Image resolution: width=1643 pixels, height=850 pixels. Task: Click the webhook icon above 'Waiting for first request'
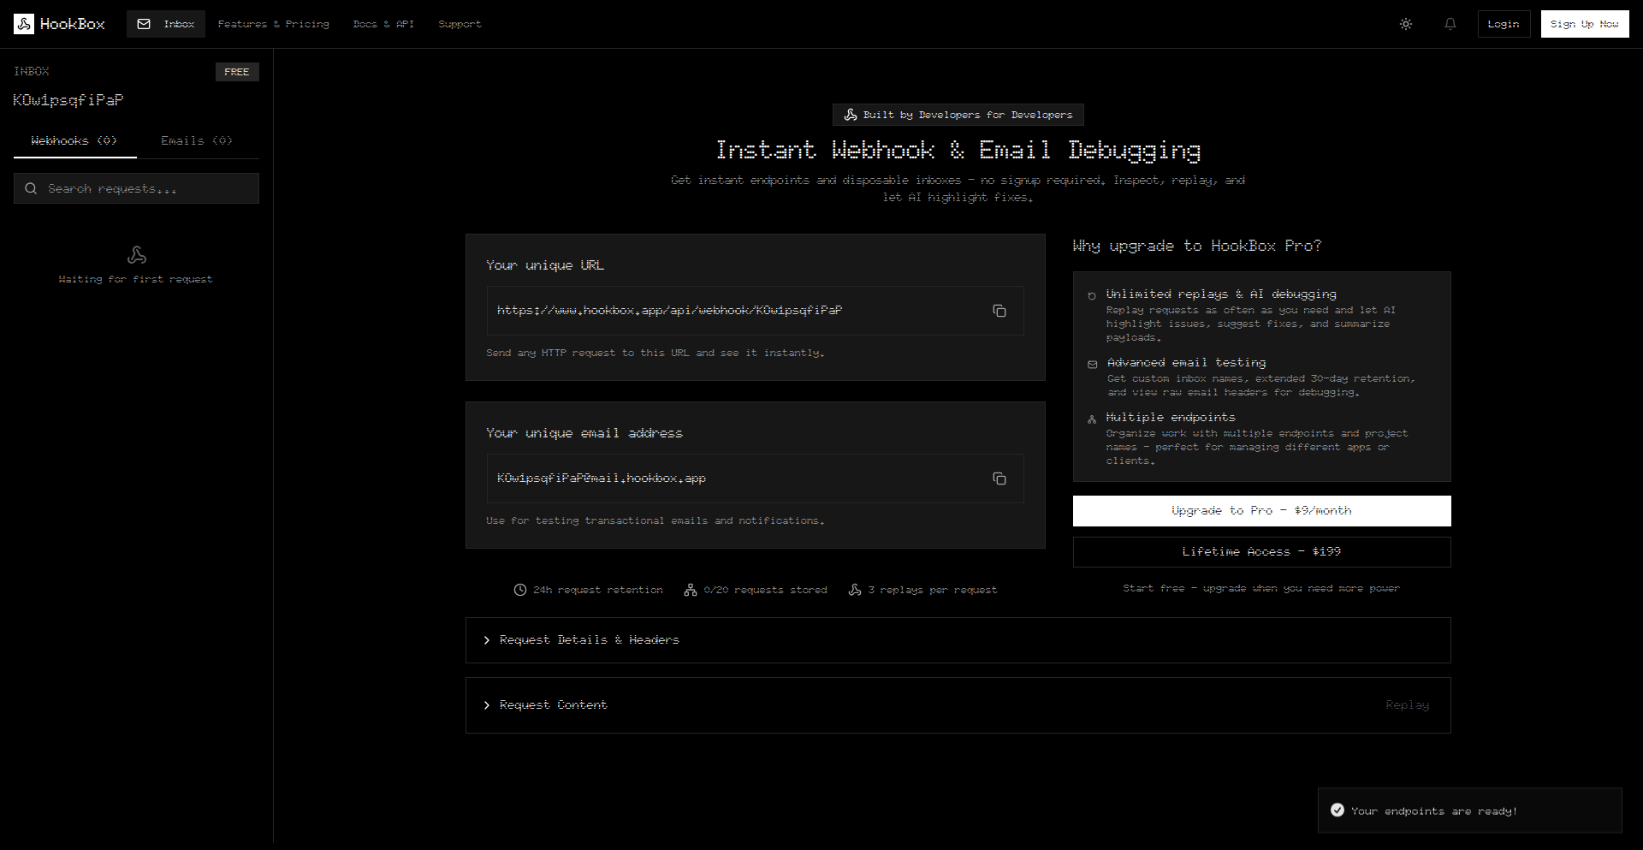pos(137,254)
